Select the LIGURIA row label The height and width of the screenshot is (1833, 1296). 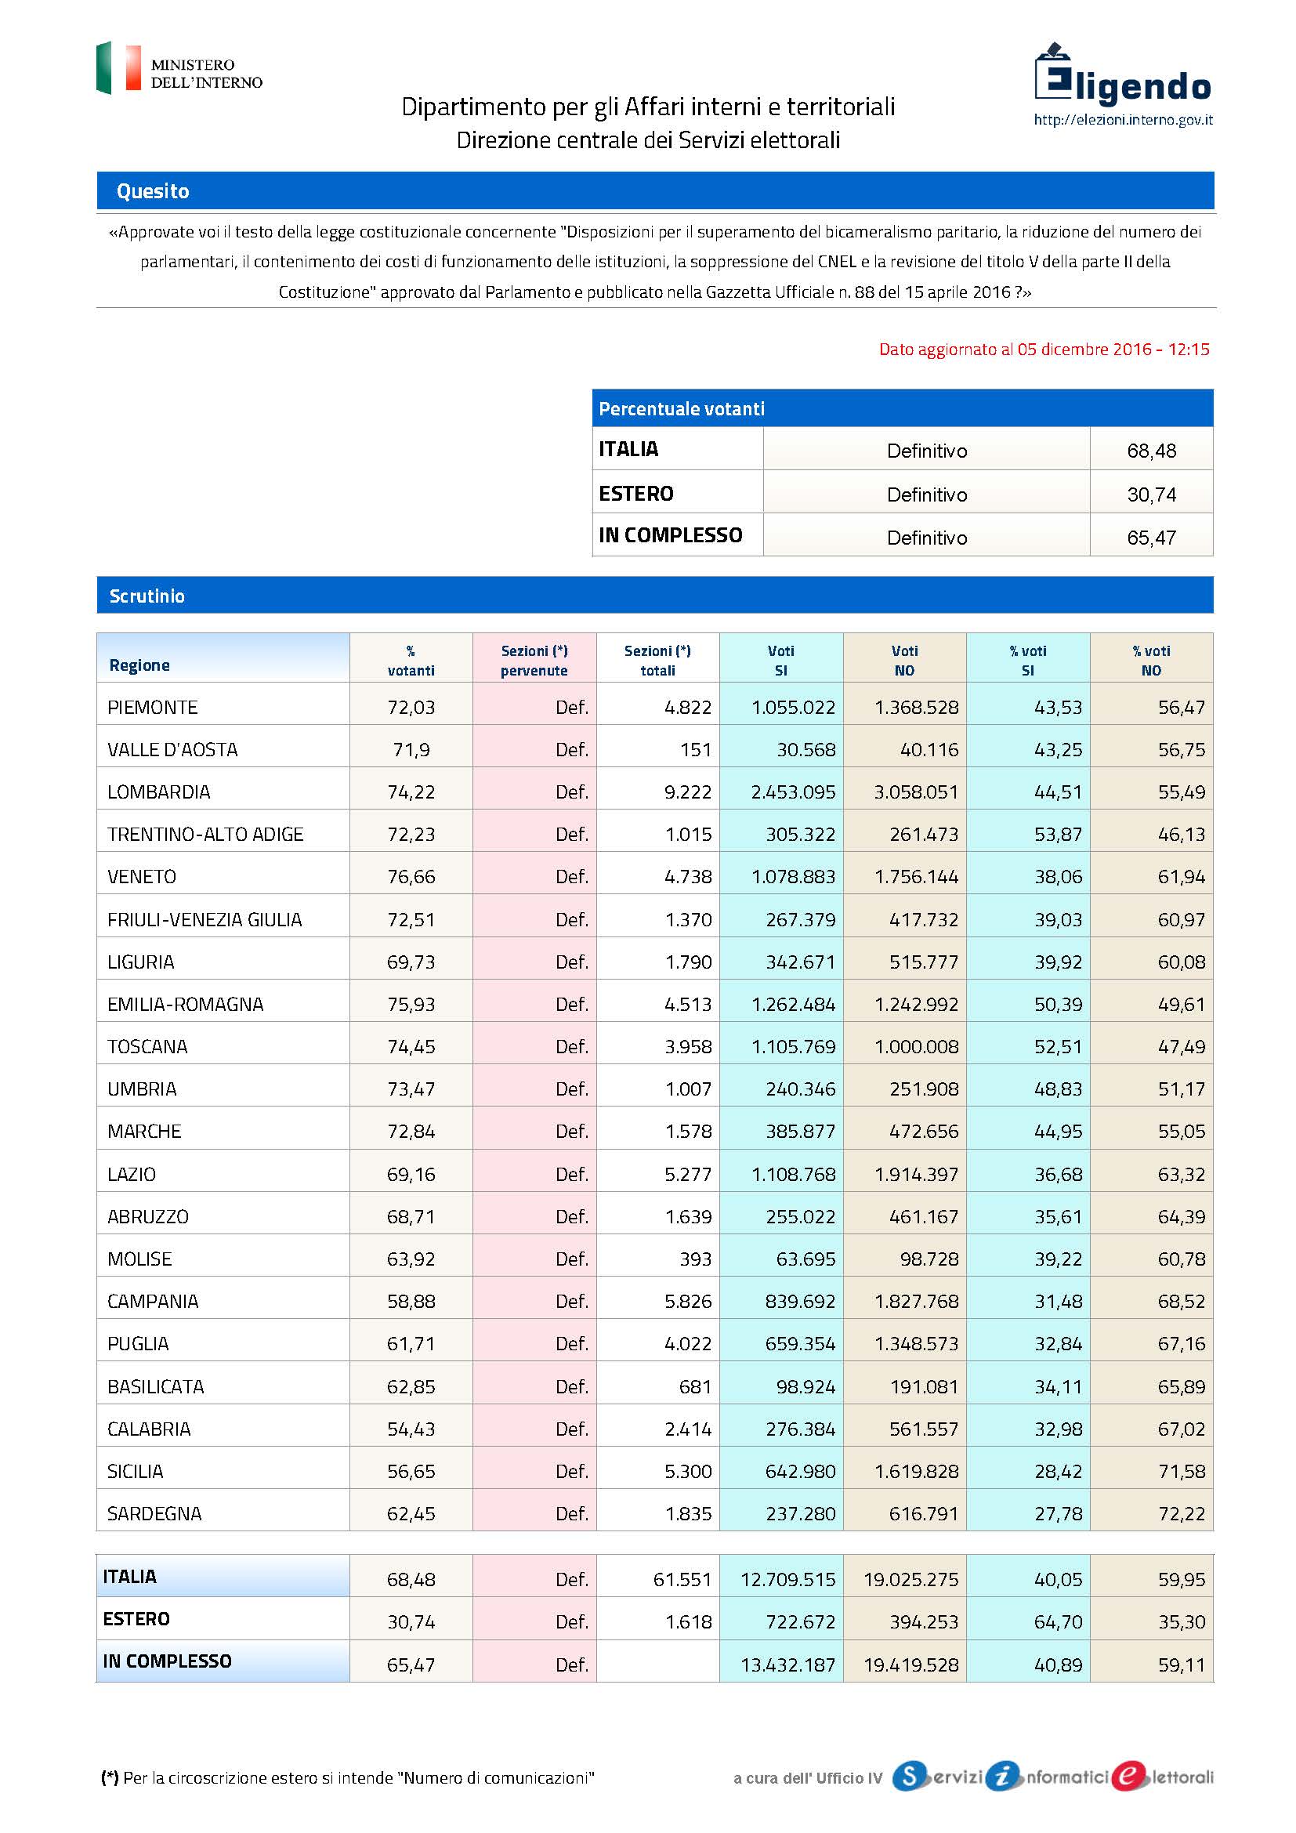[x=140, y=962]
